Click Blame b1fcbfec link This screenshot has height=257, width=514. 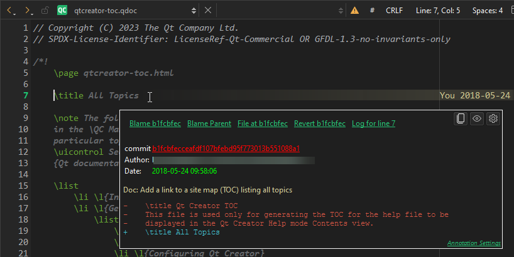pyautogui.click(x=155, y=123)
